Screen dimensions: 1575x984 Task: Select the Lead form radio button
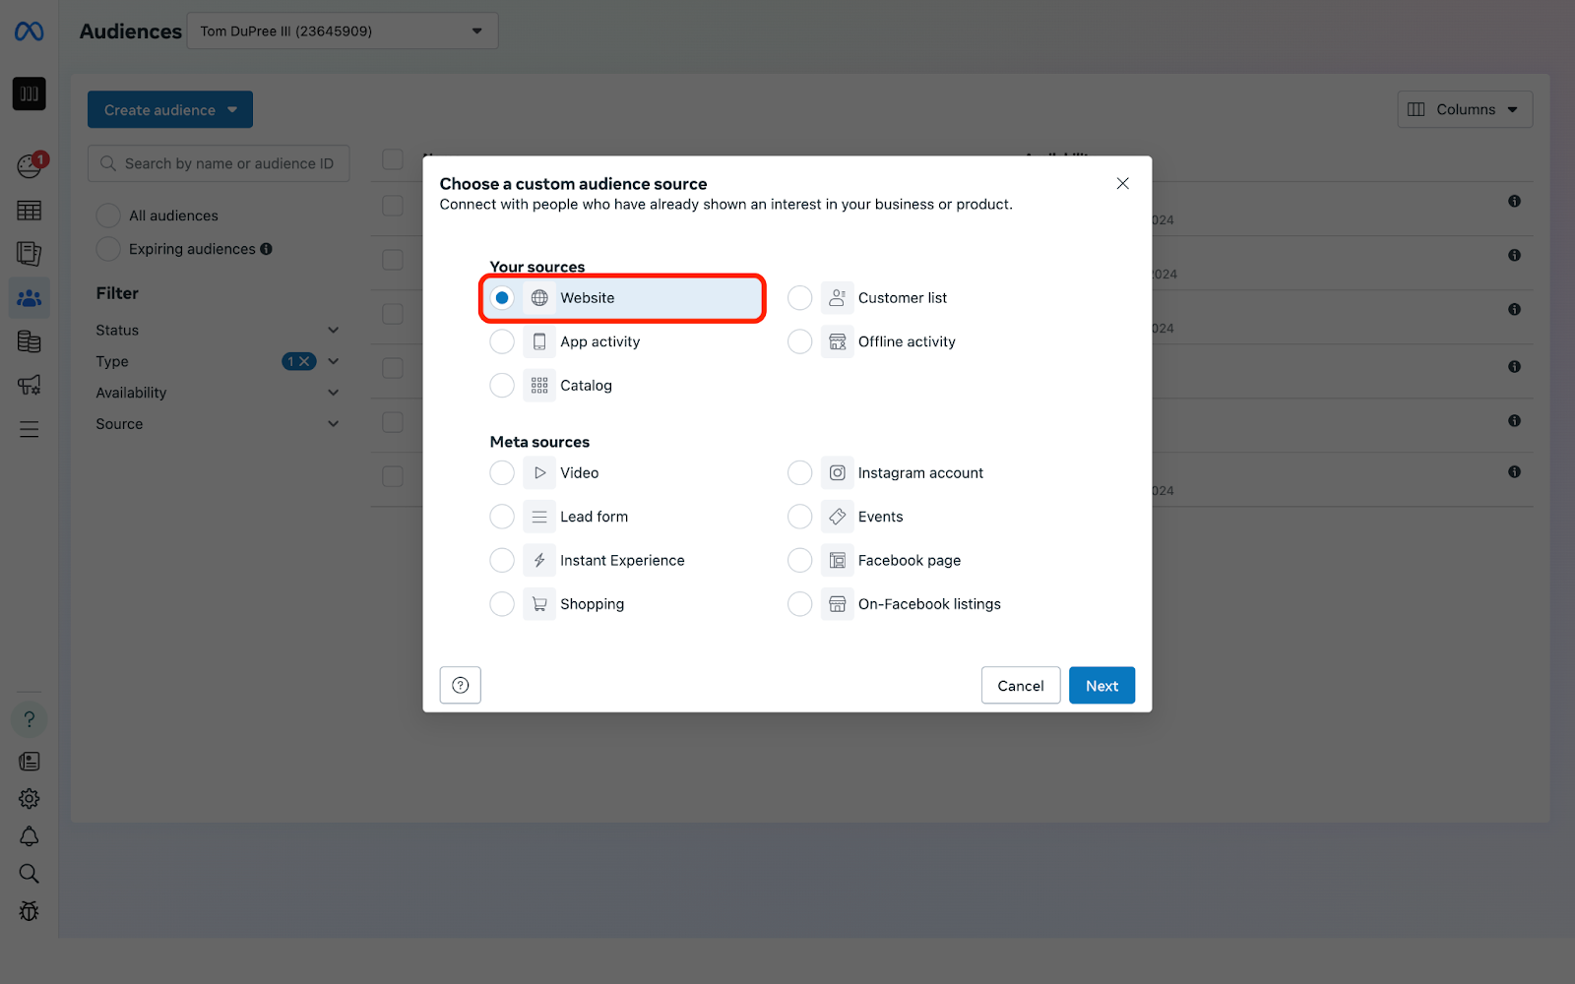coord(502,517)
